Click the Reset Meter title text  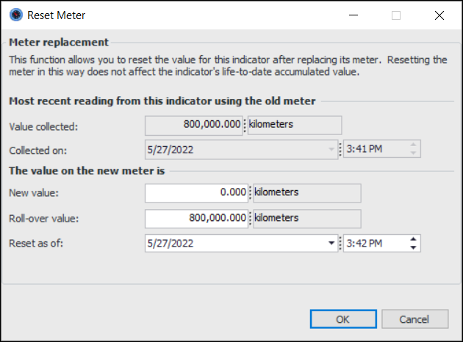pyautogui.click(x=56, y=15)
